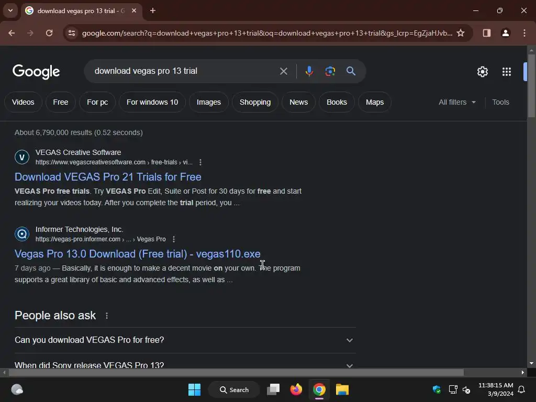This screenshot has width=536, height=402.
Task: Open Task View from taskbar
Action: tap(273, 389)
